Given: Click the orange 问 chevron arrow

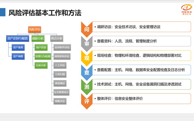Looking at the screenshot, I should 87,29.
